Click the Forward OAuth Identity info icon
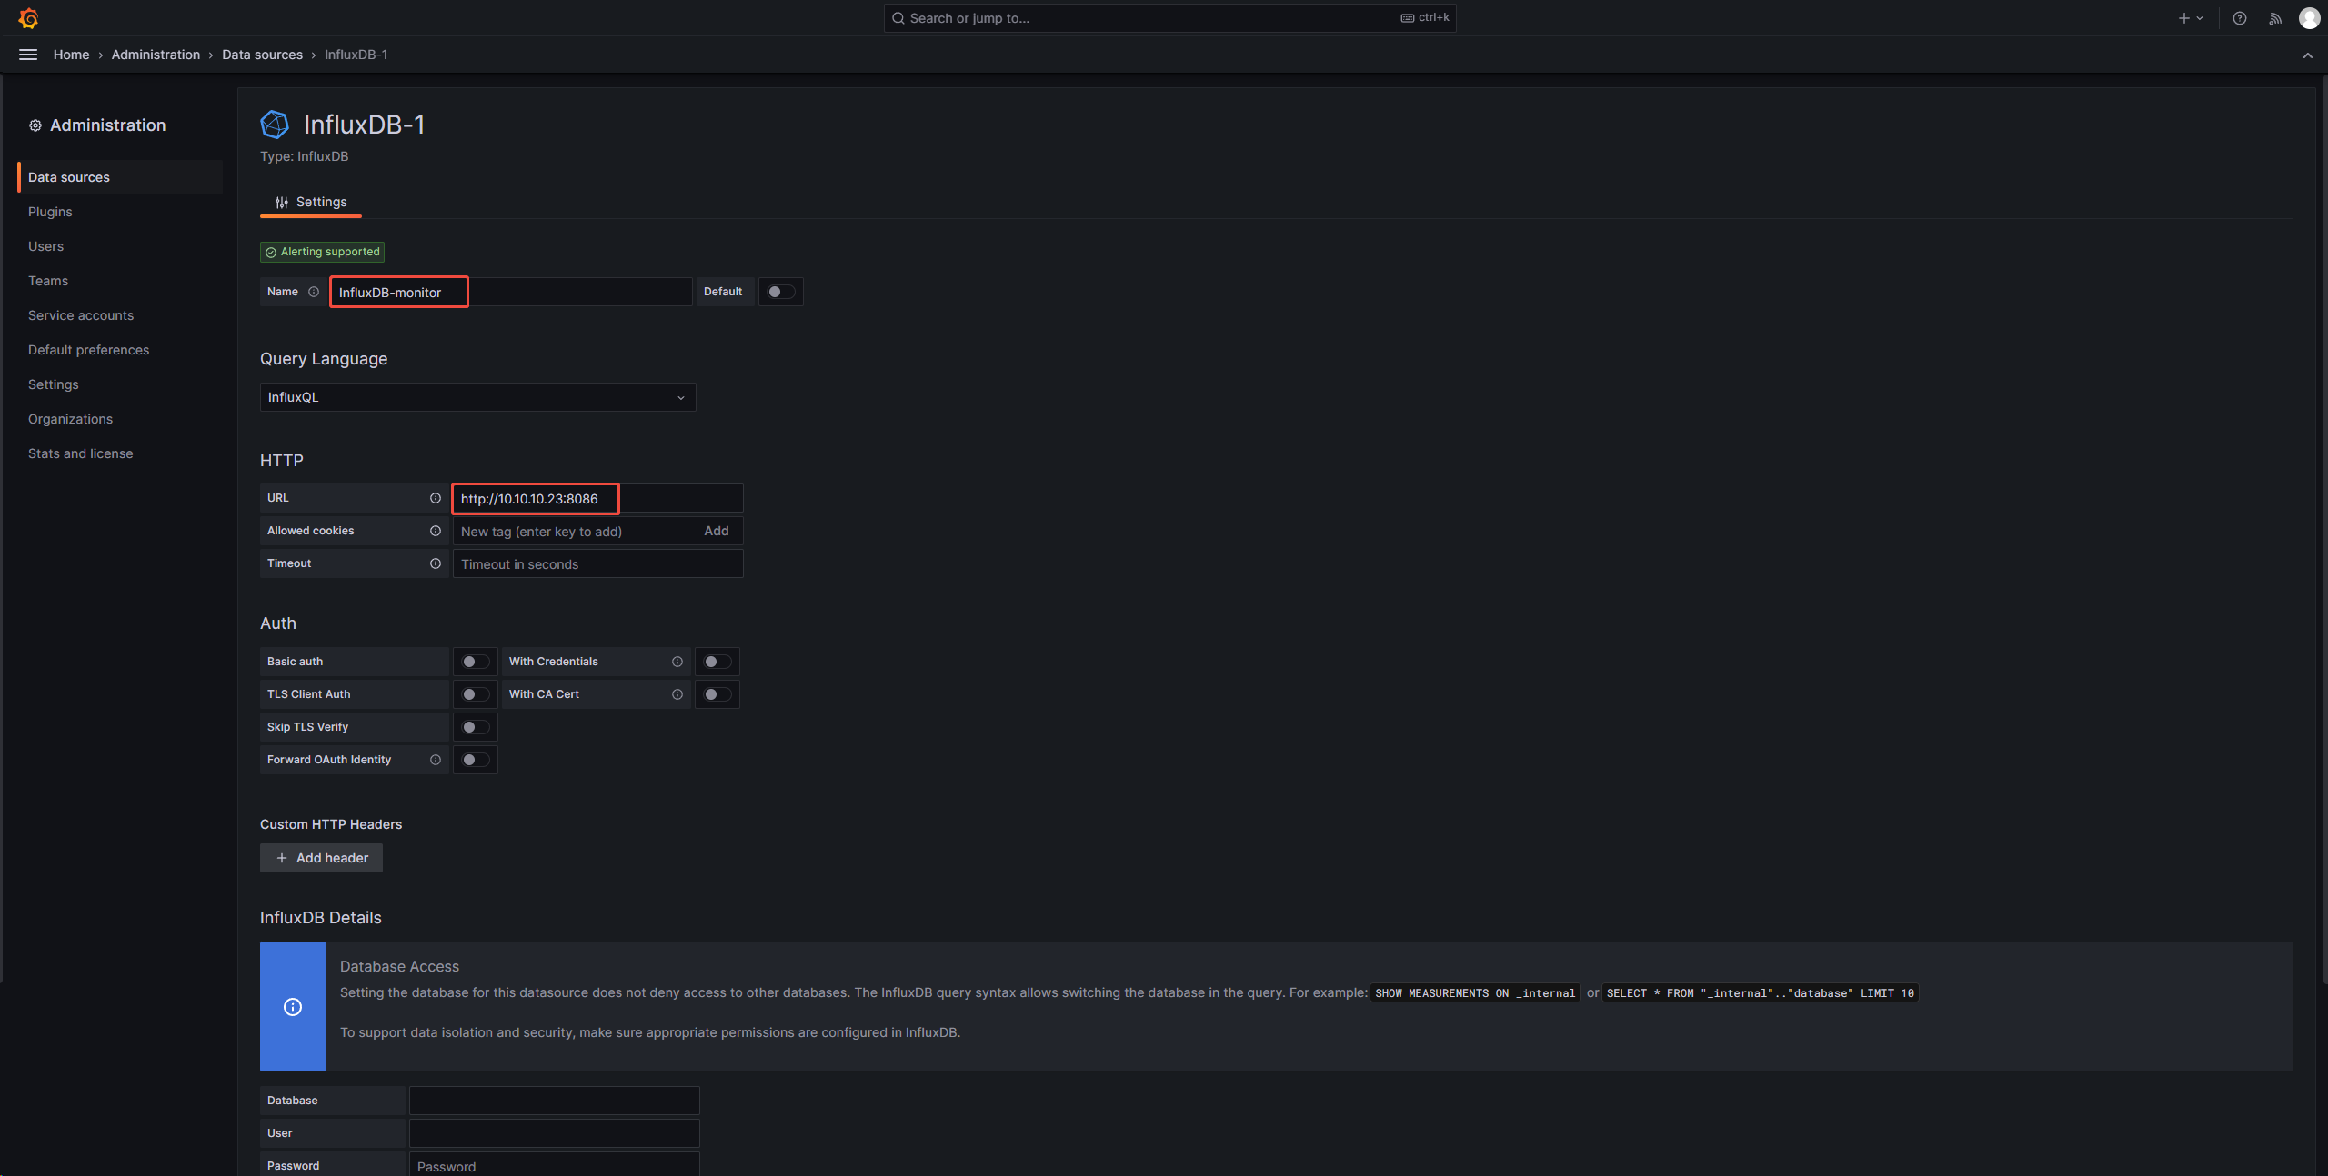Screen dimensions: 2328x1176 click(x=436, y=760)
